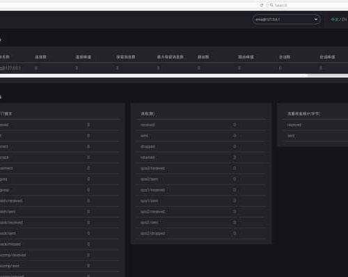This screenshot has width=348, height=277.
Task: Select the qos2/dropped metric row
Action: click(x=201, y=233)
